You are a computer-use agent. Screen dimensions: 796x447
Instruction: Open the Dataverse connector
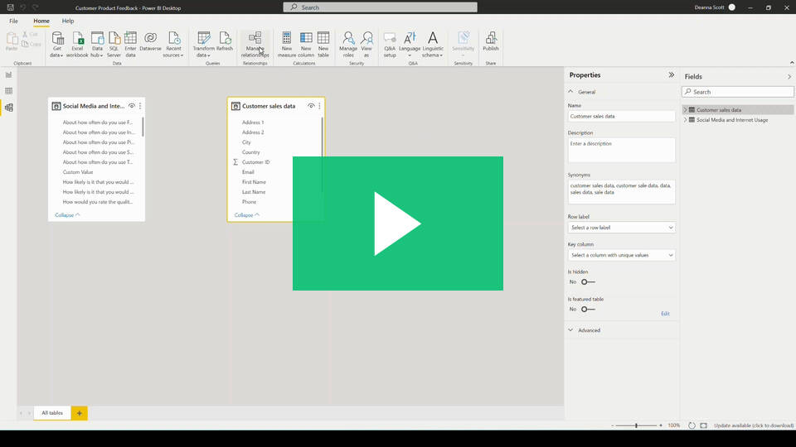pyautogui.click(x=150, y=42)
